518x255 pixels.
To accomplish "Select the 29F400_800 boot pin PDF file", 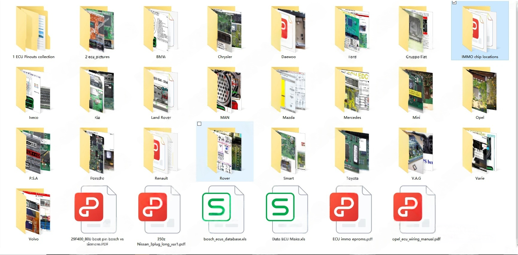I will pyautogui.click(x=96, y=210).
